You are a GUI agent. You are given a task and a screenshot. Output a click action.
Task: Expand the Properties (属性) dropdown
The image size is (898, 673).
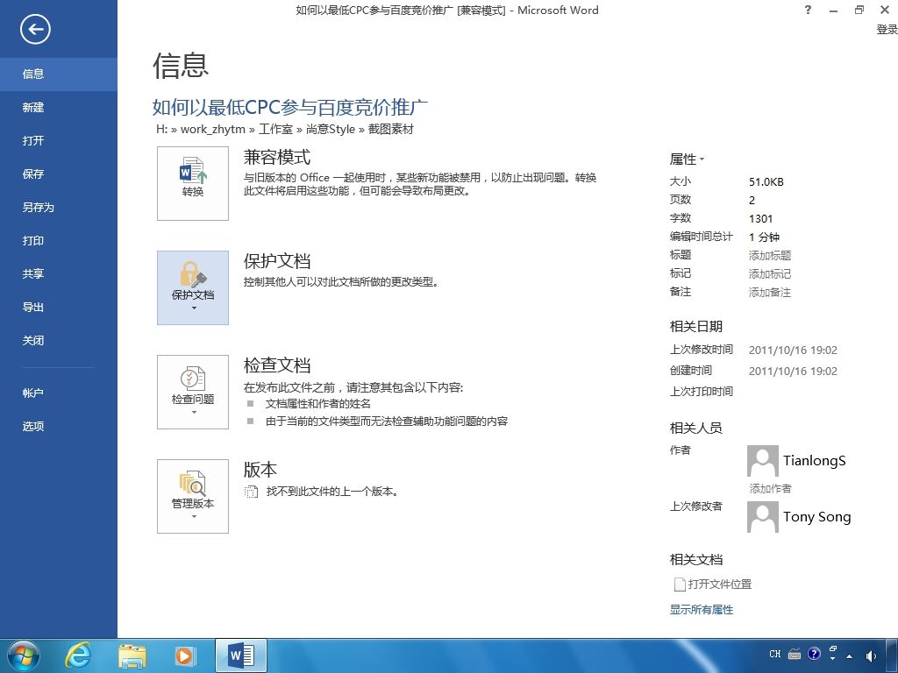tap(687, 159)
